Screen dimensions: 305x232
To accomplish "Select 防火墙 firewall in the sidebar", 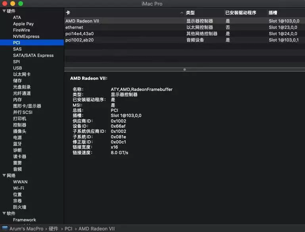I will pyautogui.click(x=19, y=207).
